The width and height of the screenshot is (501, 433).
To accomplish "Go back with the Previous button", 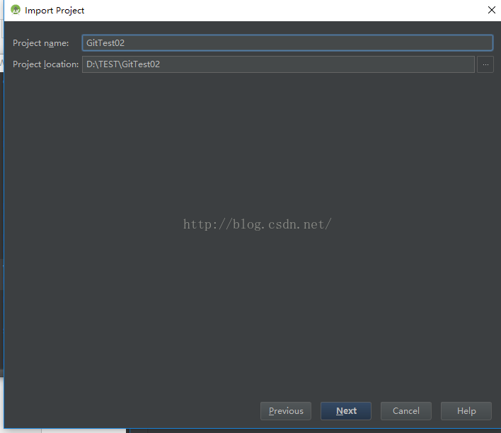I will pyautogui.click(x=286, y=410).
